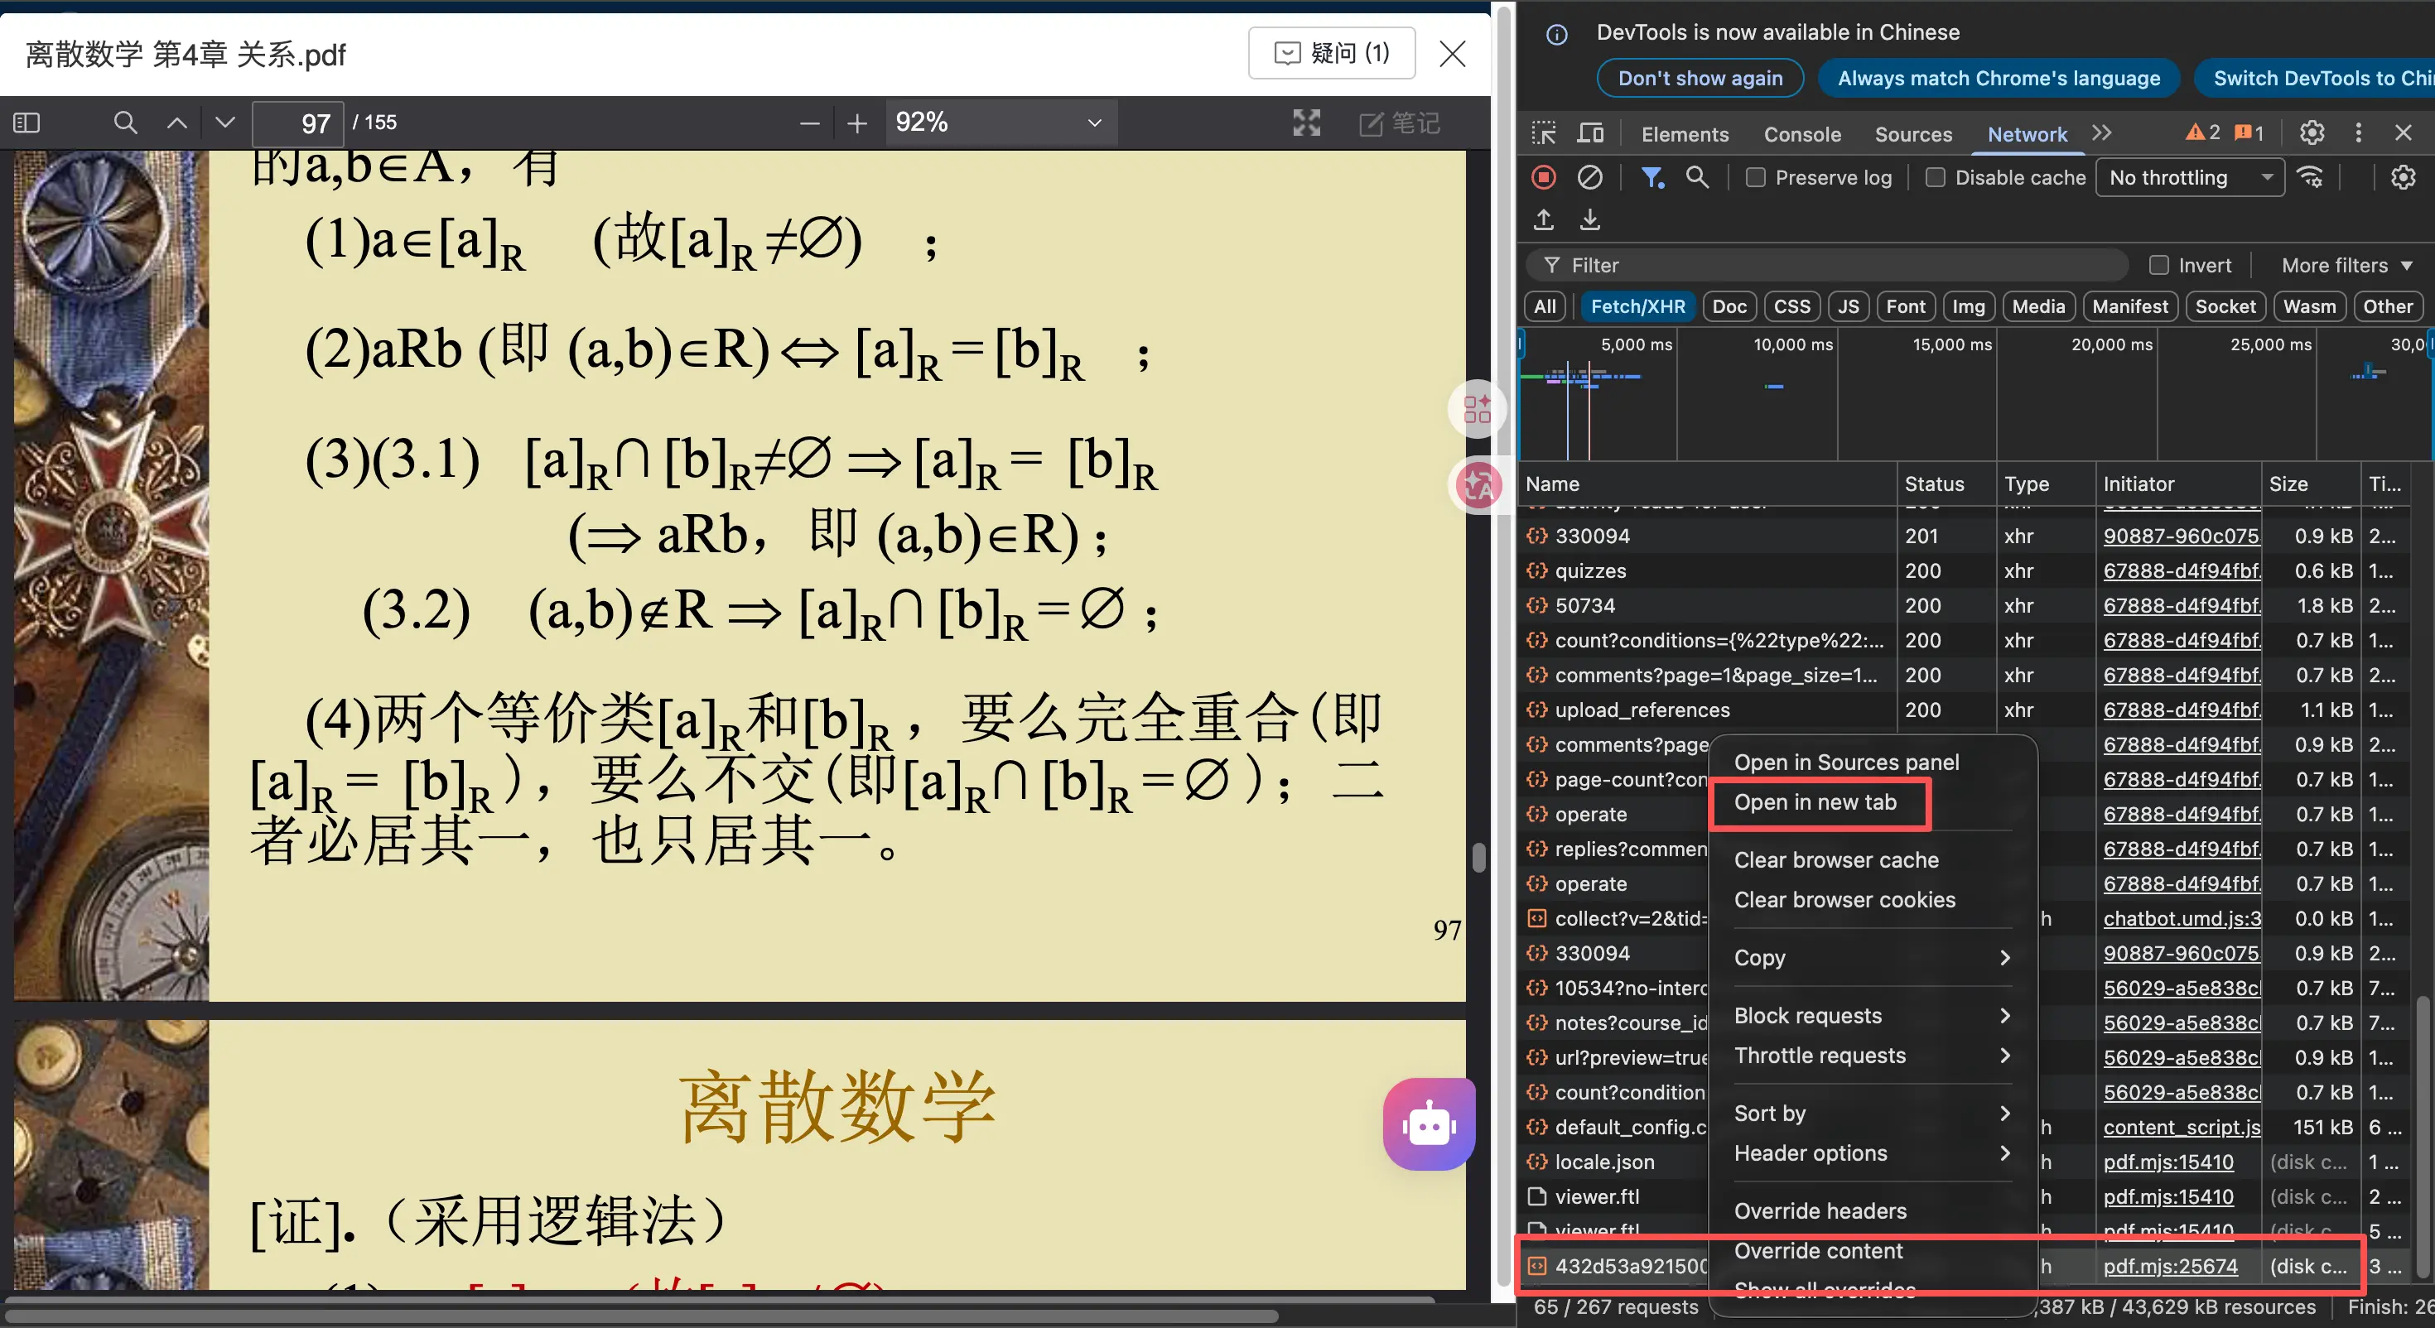Switch to the Console tab
Image resolution: width=2435 pixels, height=1328 pixels.
[x=1801, y=134]
